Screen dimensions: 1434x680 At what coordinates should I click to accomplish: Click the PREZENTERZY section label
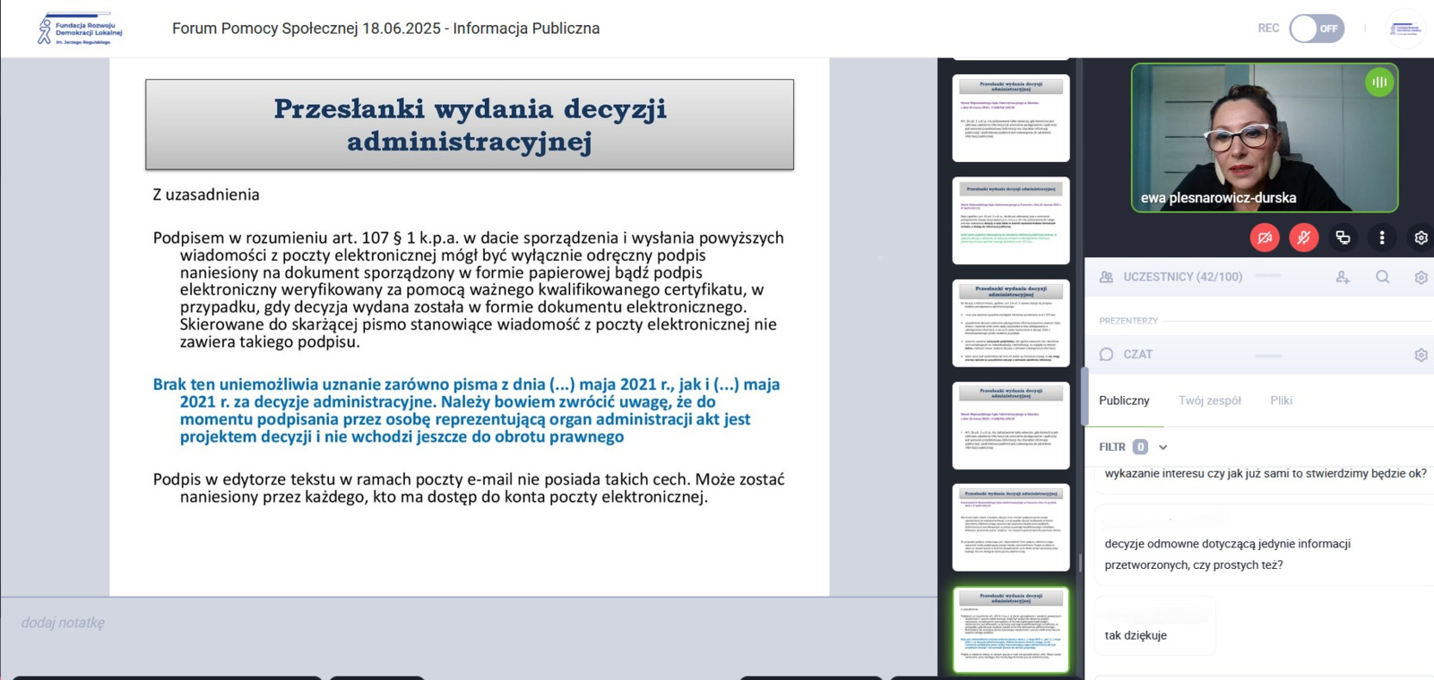(x=1128, y=321)
